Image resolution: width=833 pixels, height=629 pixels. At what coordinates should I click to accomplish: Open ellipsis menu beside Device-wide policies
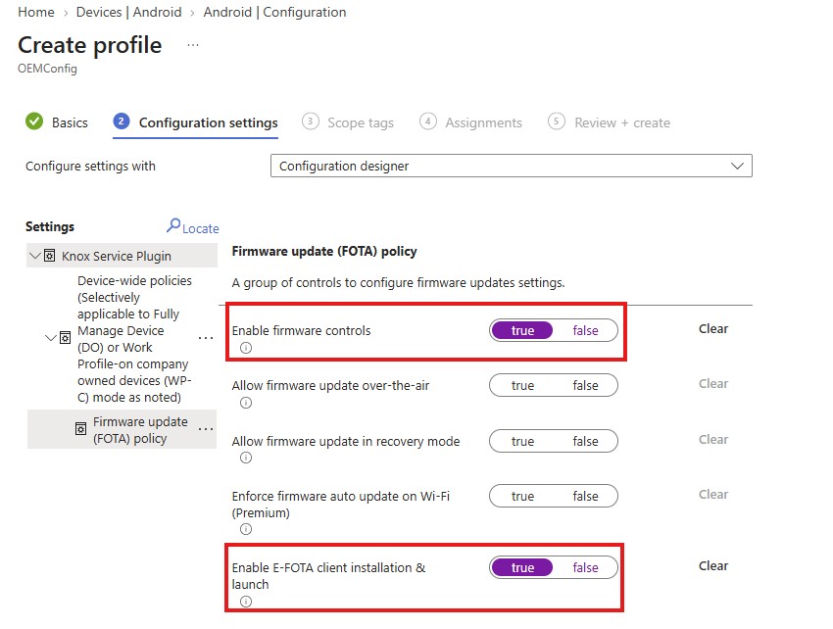206,338
